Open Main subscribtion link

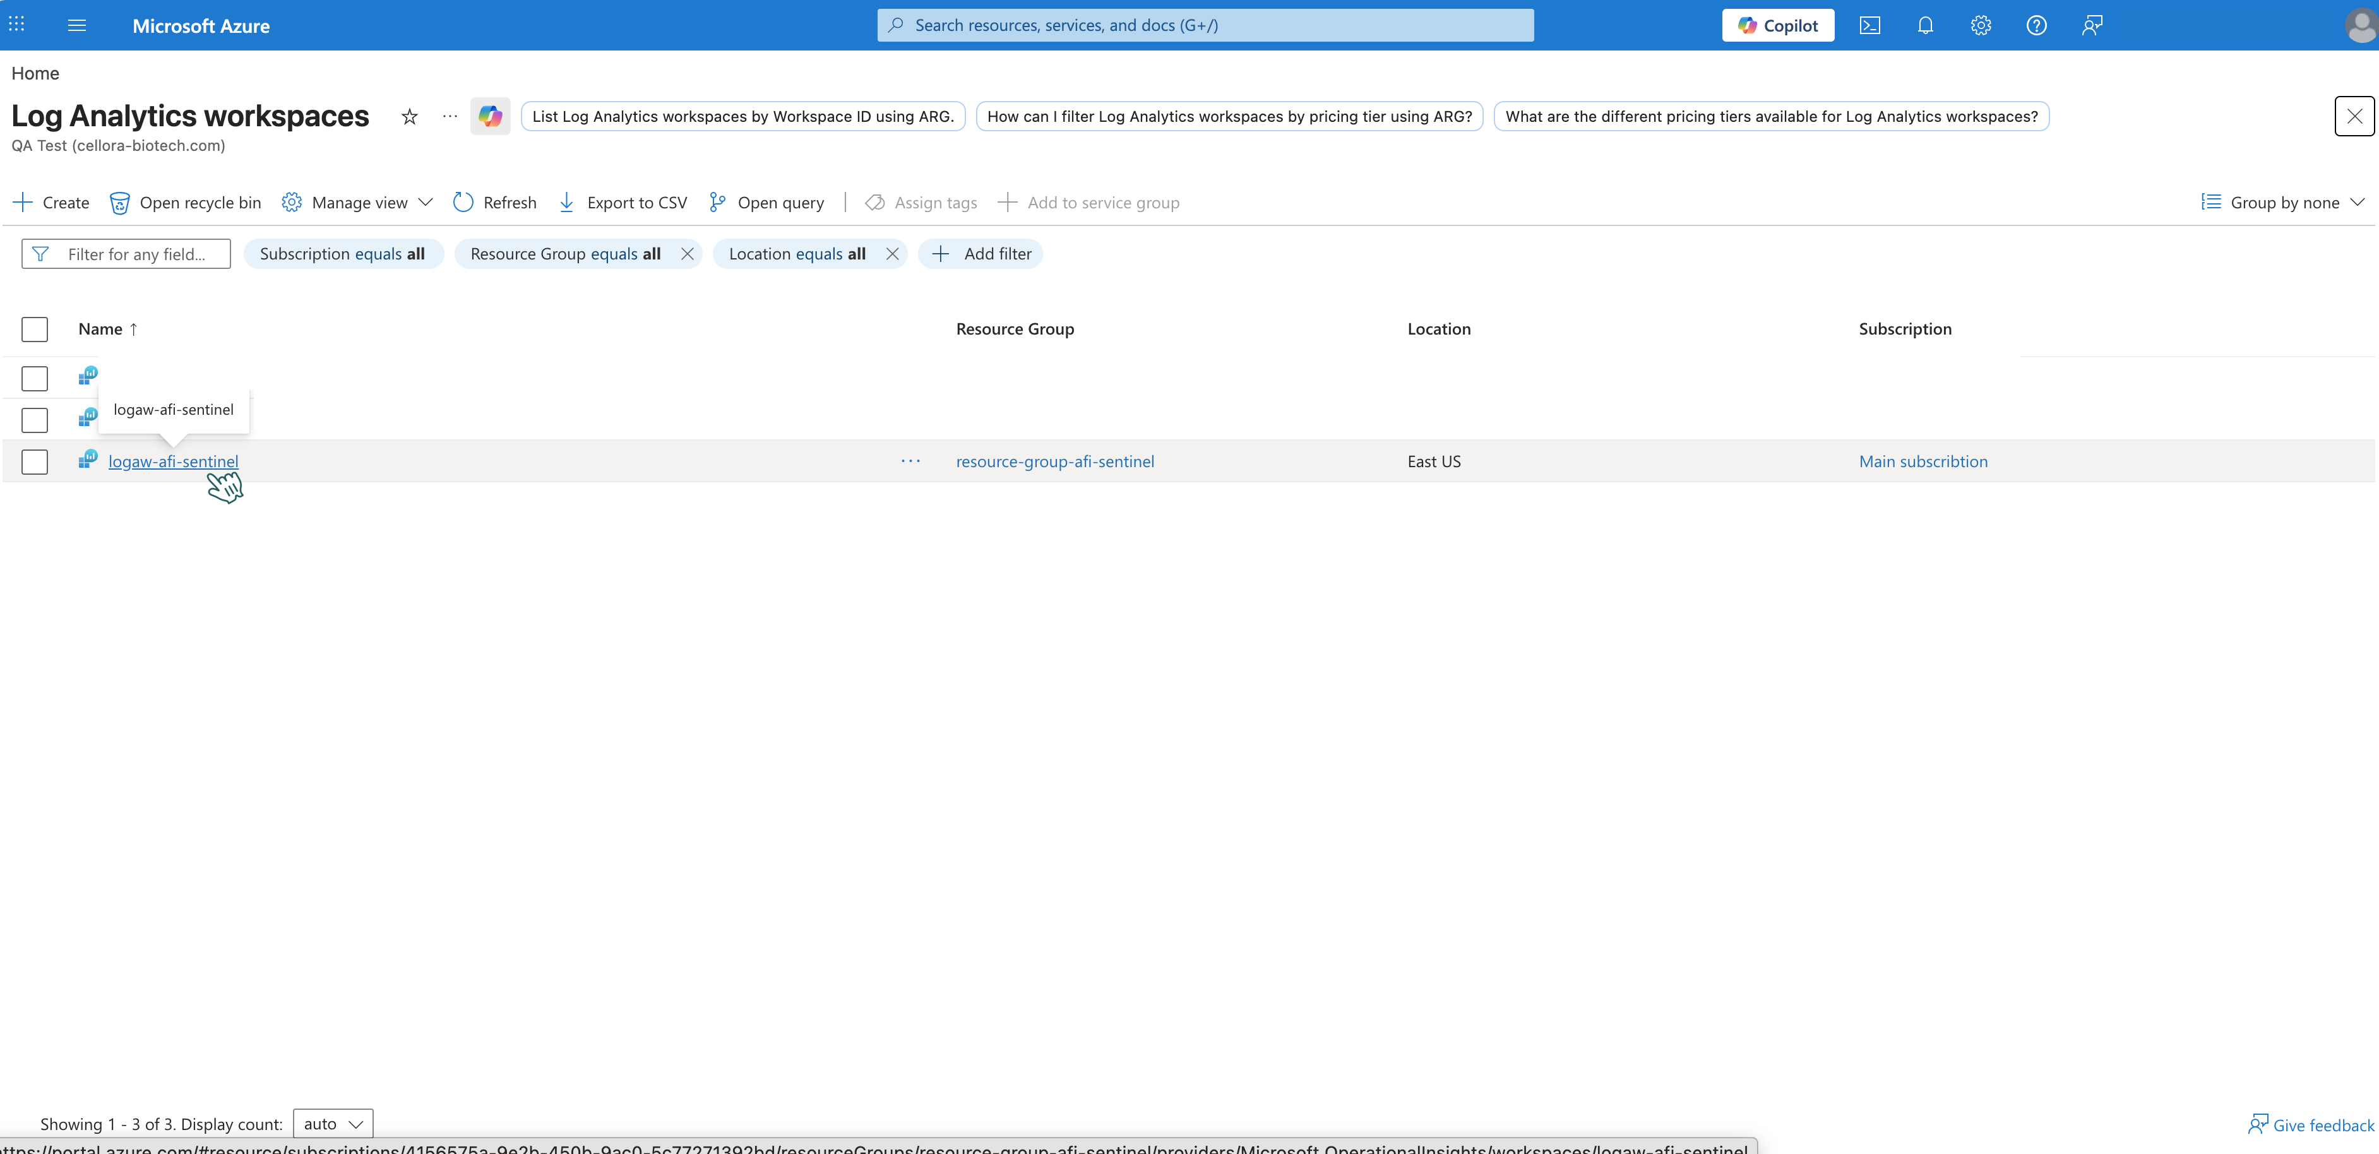point(1923,461)
